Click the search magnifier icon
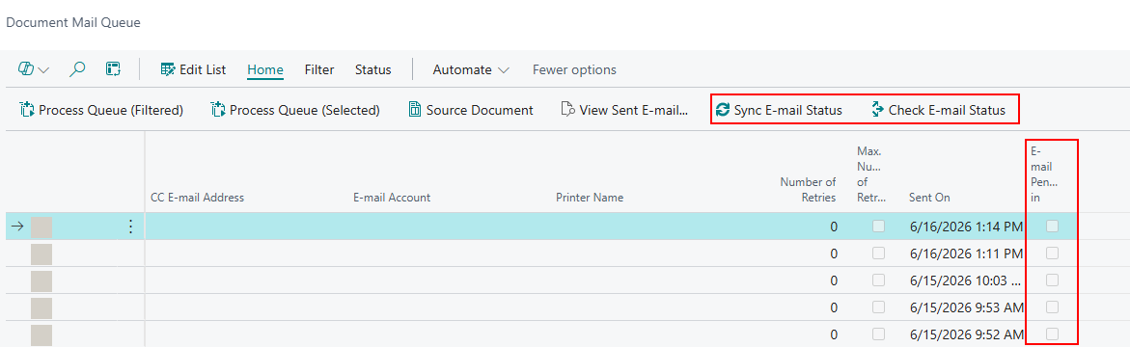Screen dimensions: 1130x347 [x=77, y=69]
